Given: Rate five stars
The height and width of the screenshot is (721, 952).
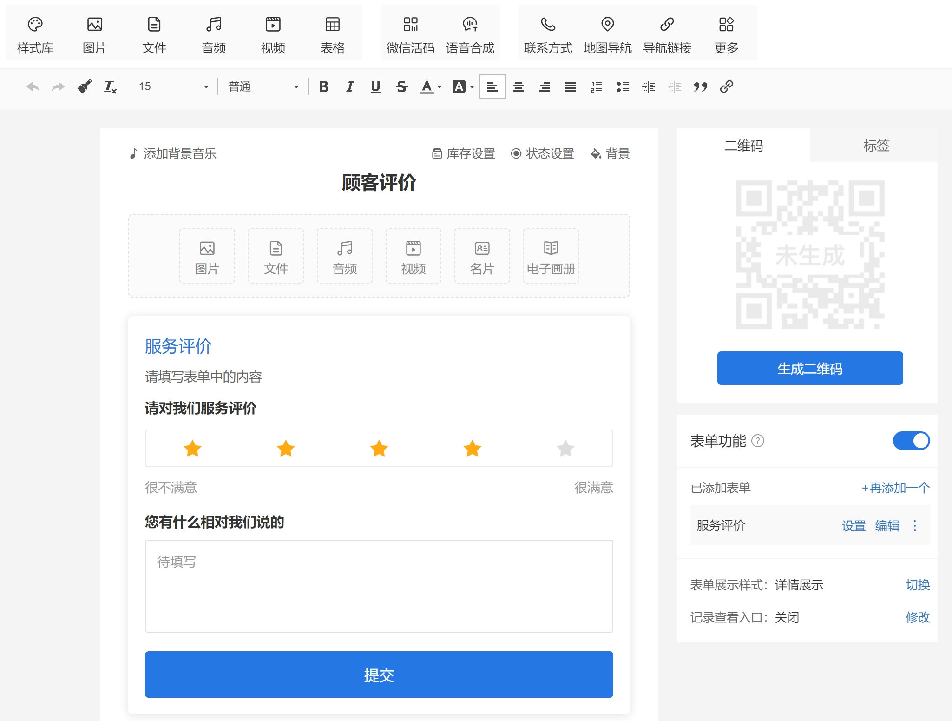Looking at the screenshot, I should tap(565, 449).
